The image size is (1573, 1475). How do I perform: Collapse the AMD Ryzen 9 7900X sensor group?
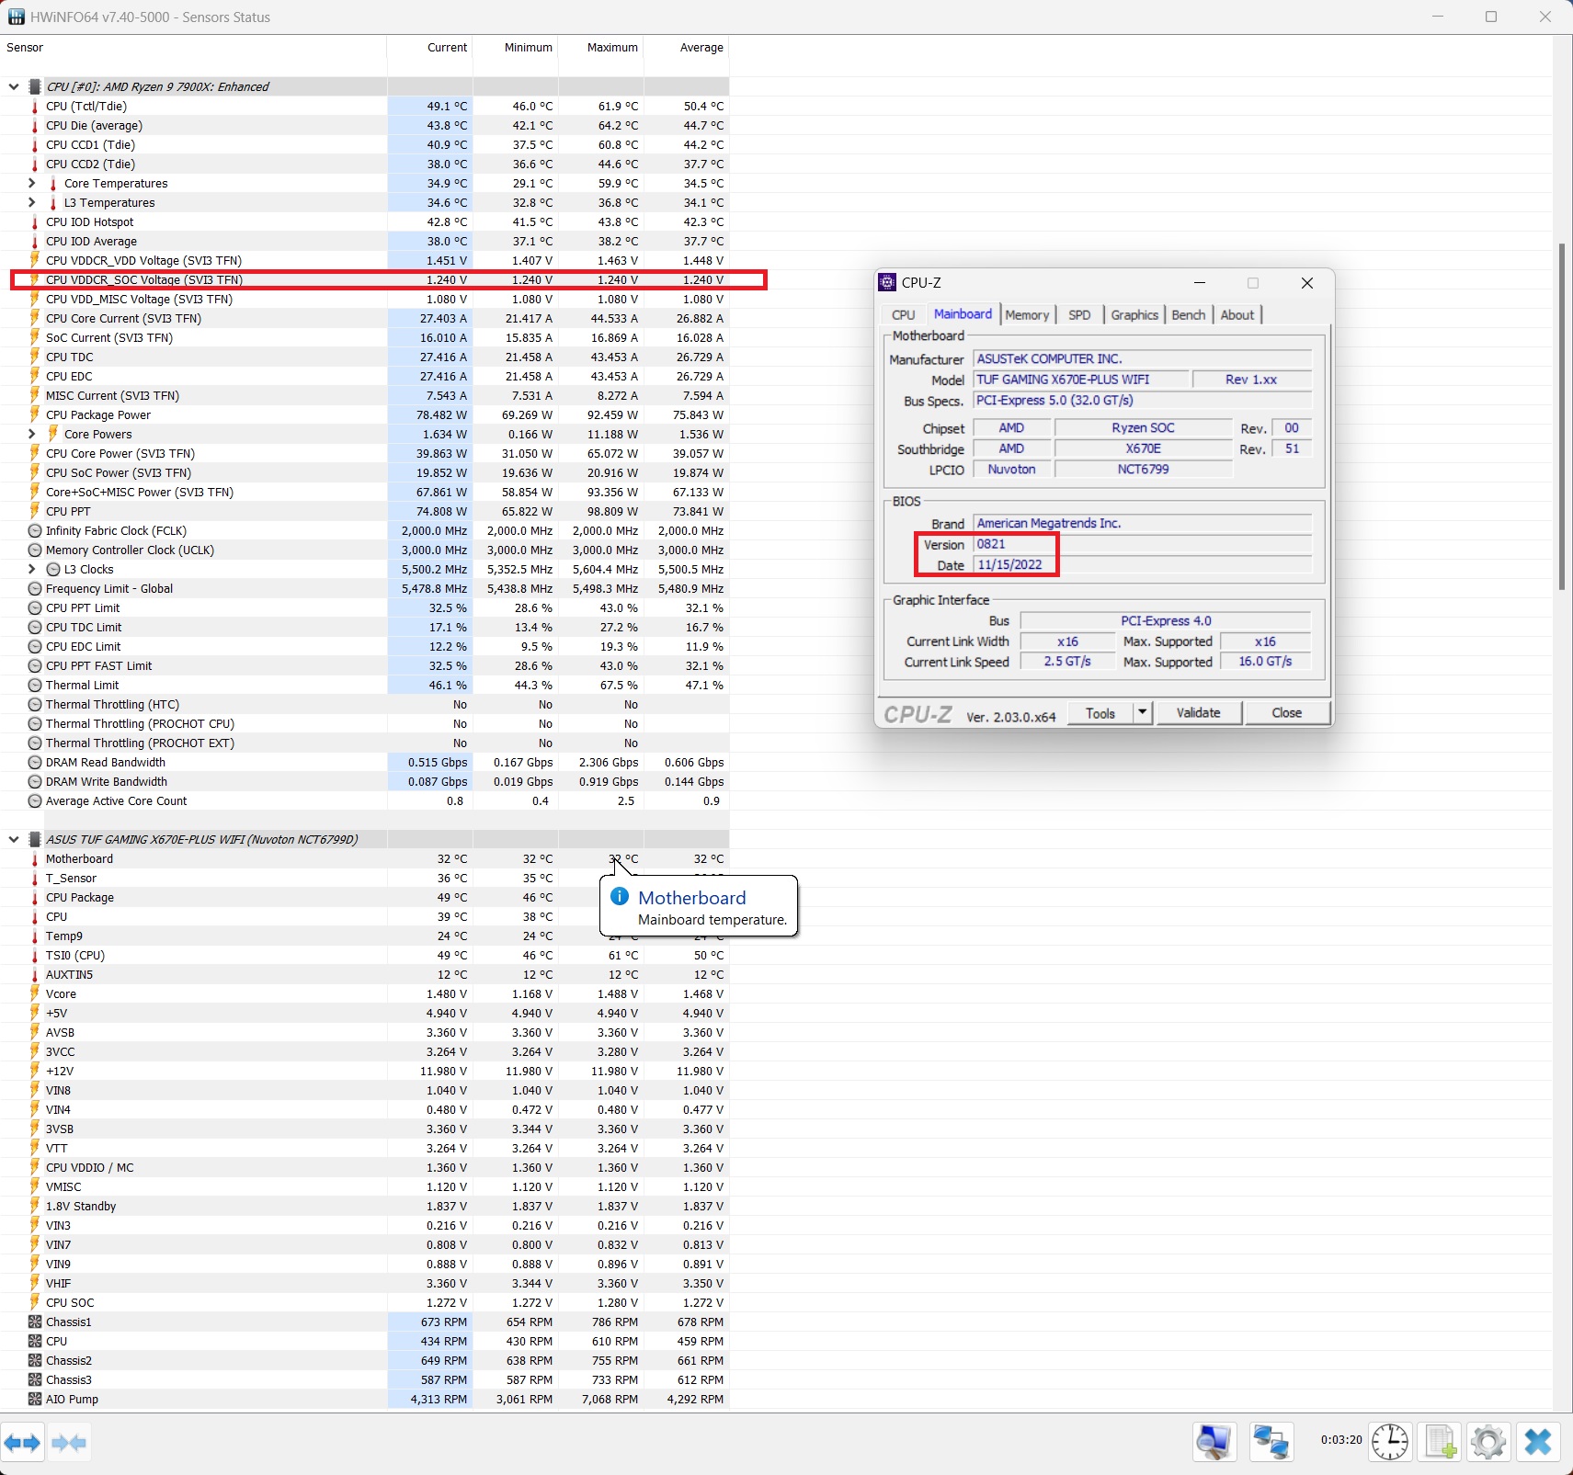tap(14, 86)
